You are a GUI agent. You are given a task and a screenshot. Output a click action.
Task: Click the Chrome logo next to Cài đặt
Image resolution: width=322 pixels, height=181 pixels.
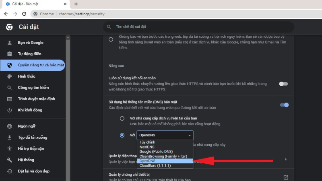pyautogui.click(x=9, y=27)
